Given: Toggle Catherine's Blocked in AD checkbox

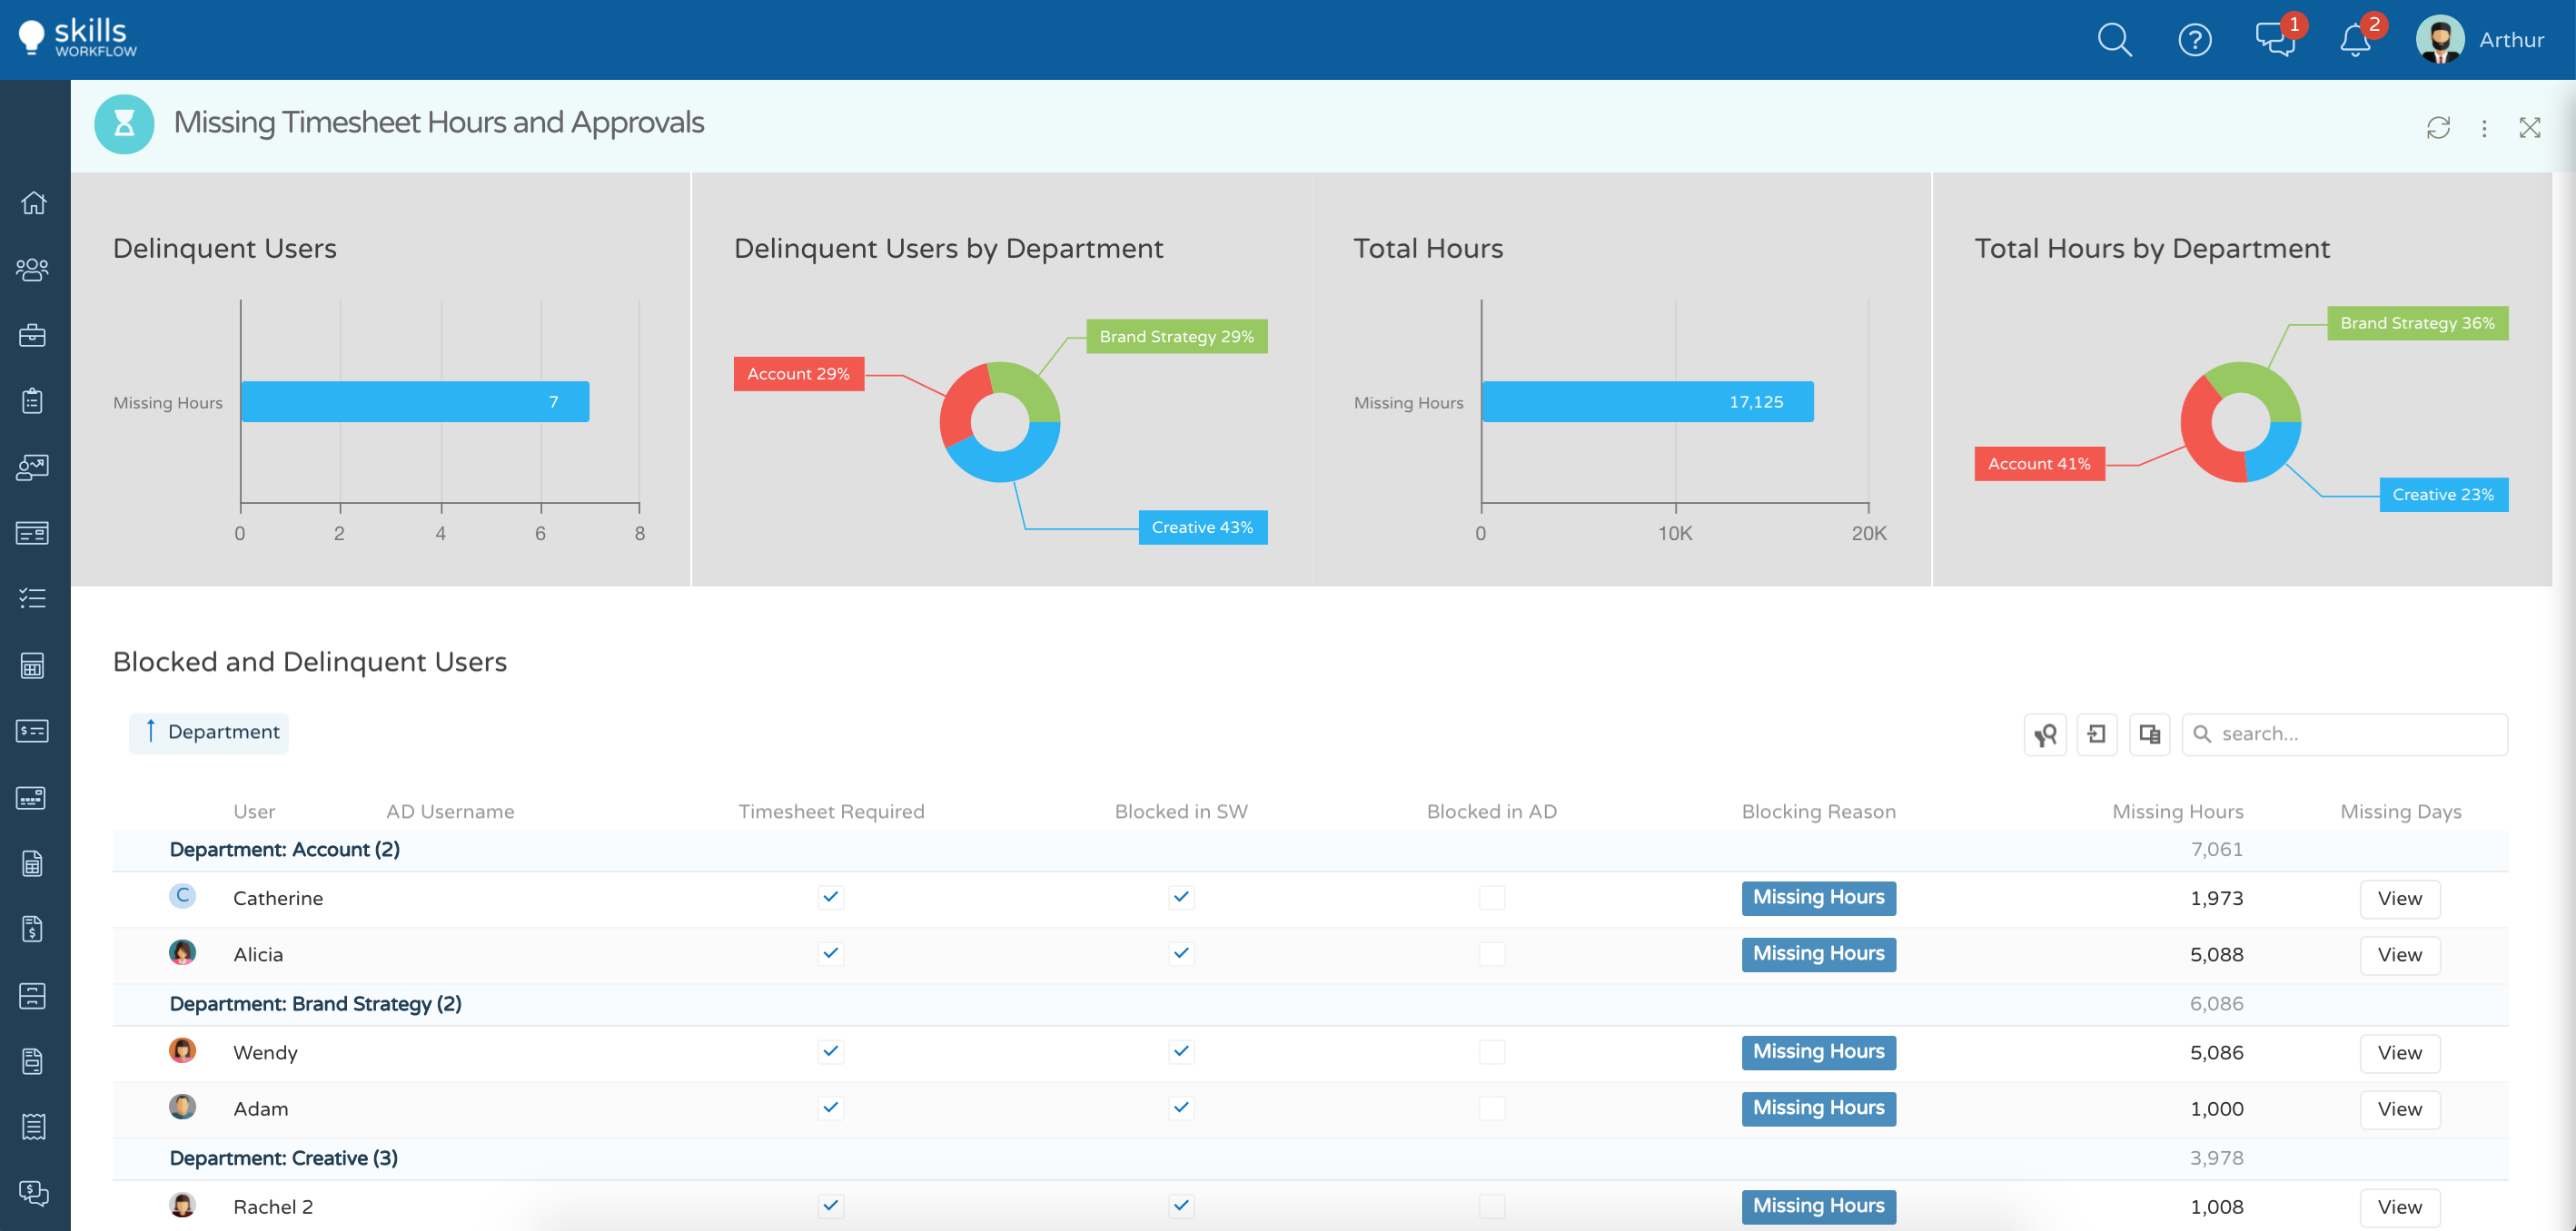Looking at the screenshot, I should coord(1492,897).
